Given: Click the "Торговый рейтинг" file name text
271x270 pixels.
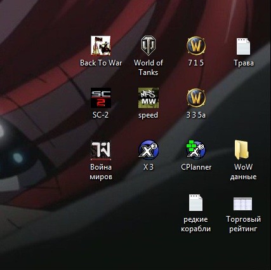Looking at the screenshot, I should tap(243, 224).
